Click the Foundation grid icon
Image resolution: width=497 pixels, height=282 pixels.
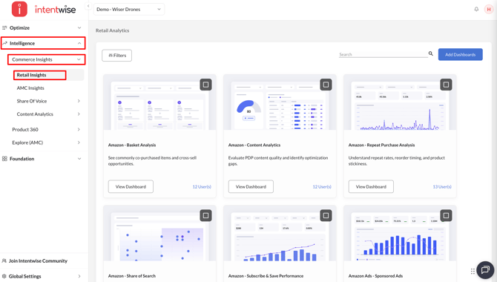pyautogui.click(x=4, y=159)
